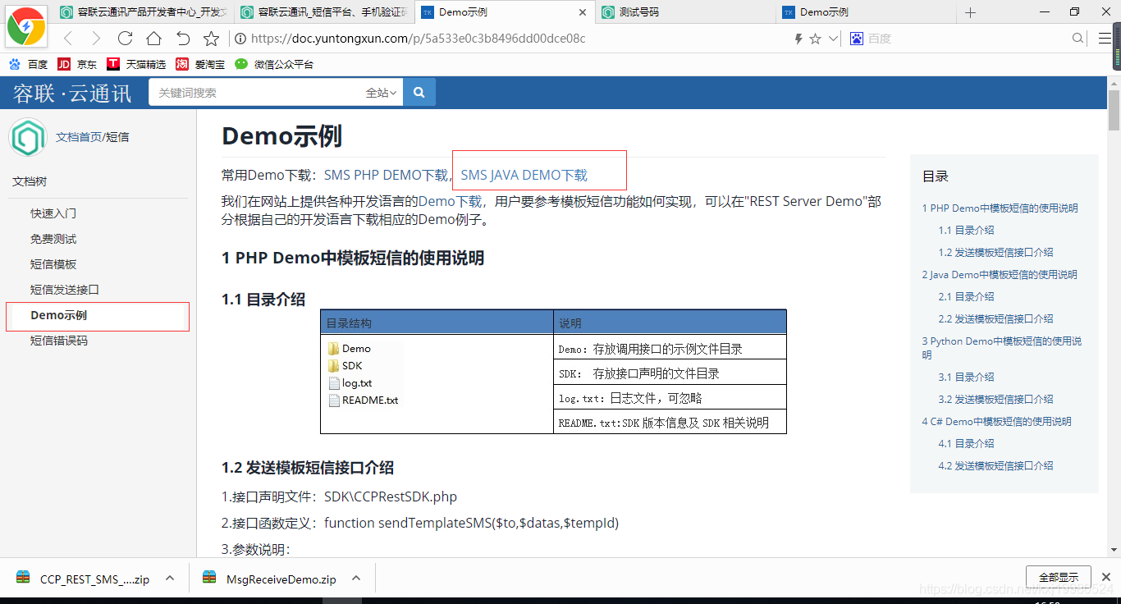Select 短信错误码 in the doc tree
Screen dimensions: 1121x604
pos(59,341)
